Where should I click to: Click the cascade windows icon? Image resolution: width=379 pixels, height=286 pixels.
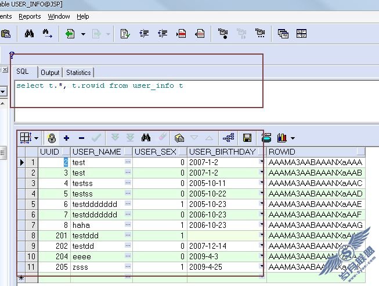point(283,34)
